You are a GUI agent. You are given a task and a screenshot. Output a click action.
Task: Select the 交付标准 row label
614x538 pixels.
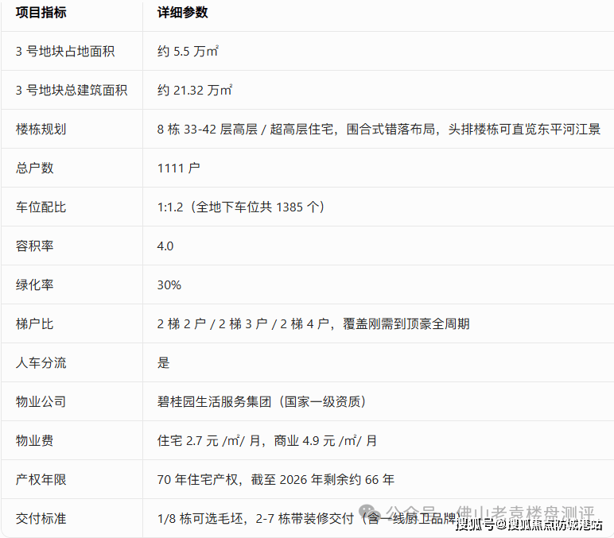coord(41,518)
